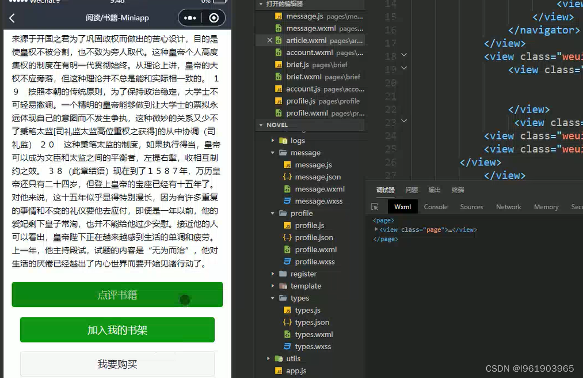The width and height of the screenshot is (583, 378).
Task: Close miniapp via the capsule circle icon
Action: pos(214,18)
